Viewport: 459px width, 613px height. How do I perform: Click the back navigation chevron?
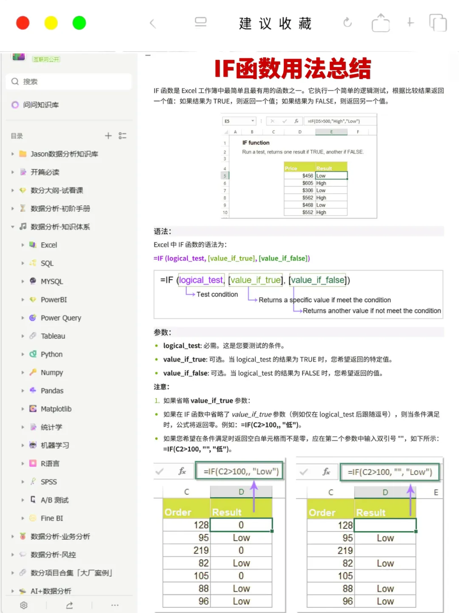click(x=153, y=23)
